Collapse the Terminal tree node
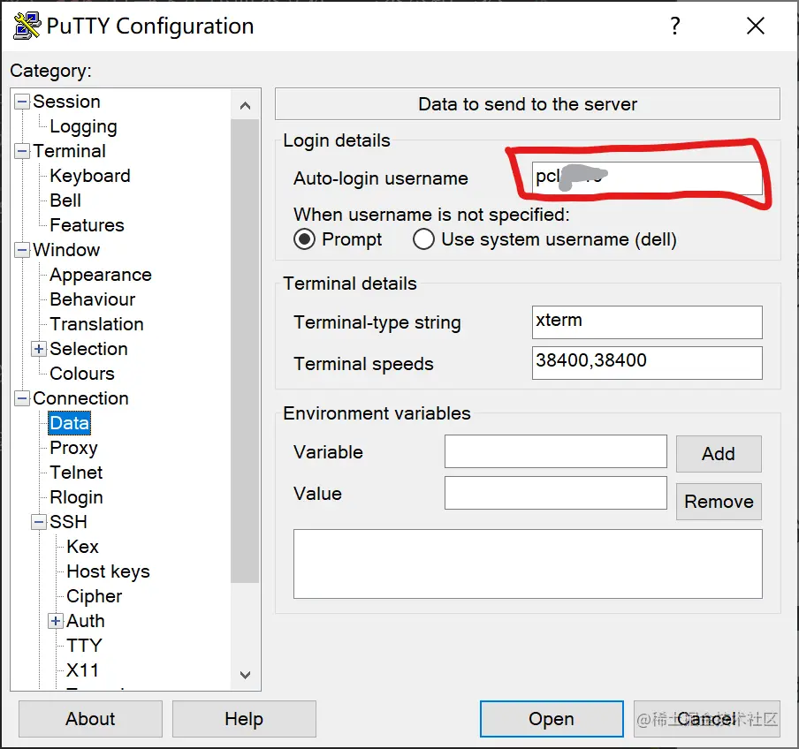This screenshot has height=749, width=799. (22, 151)
